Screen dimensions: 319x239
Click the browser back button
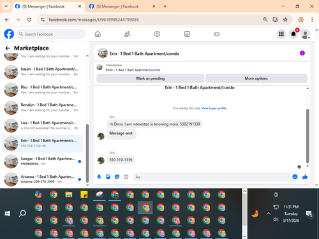click(7, 20)
